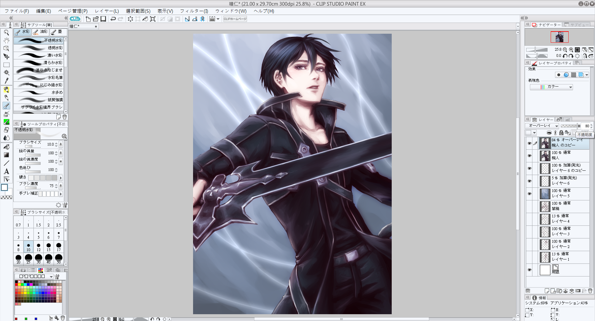Click the scale/rotate transform icon
The height and width of the screenshot is (321, 595).
(x=153, y=19)
